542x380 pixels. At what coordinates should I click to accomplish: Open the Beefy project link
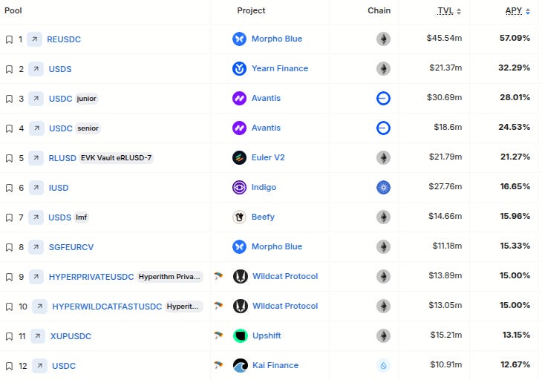click(263, 217)
